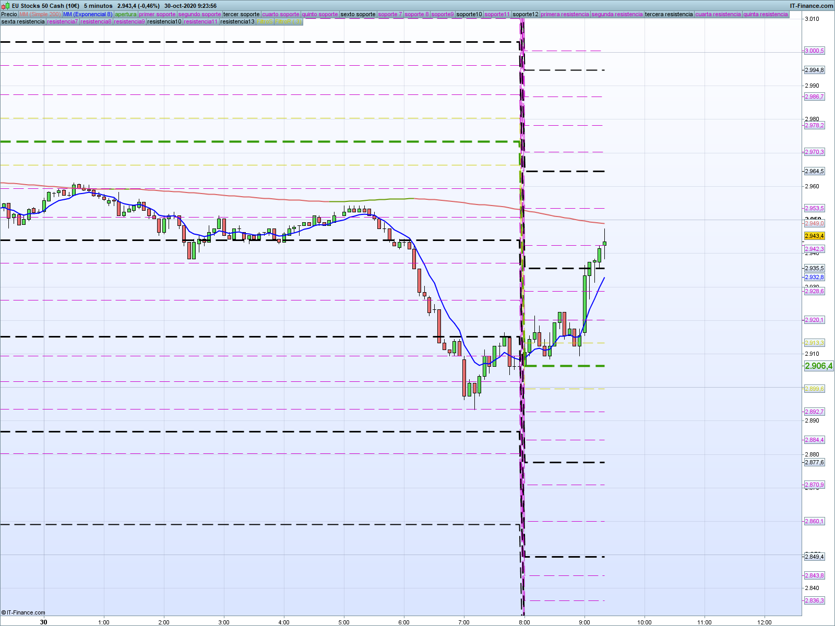Select the 'cuarto soporte' legend label

pyautogui.click(x=281, y=14)
